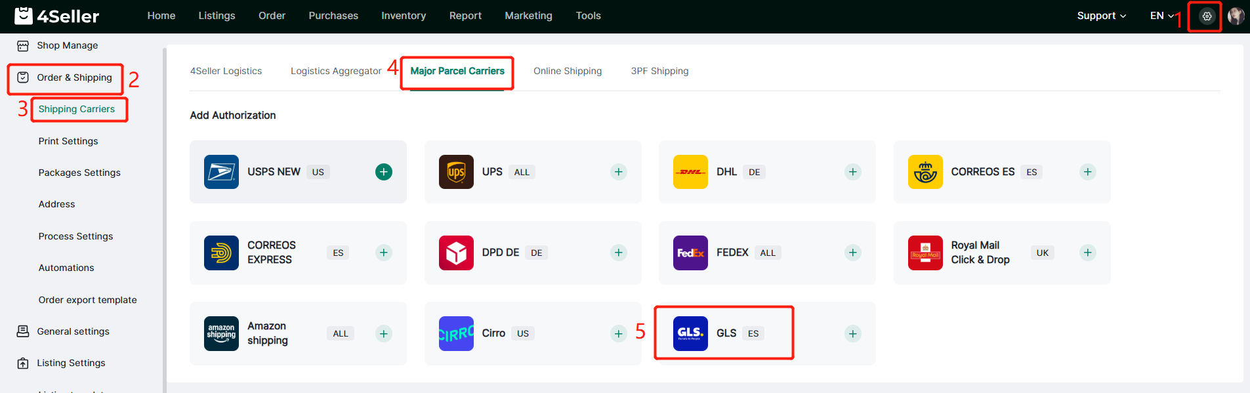The width and height of the screenshot is (1250, 393).
Task: Add FEDEX authorization with plus button
Action: (853, 253)
